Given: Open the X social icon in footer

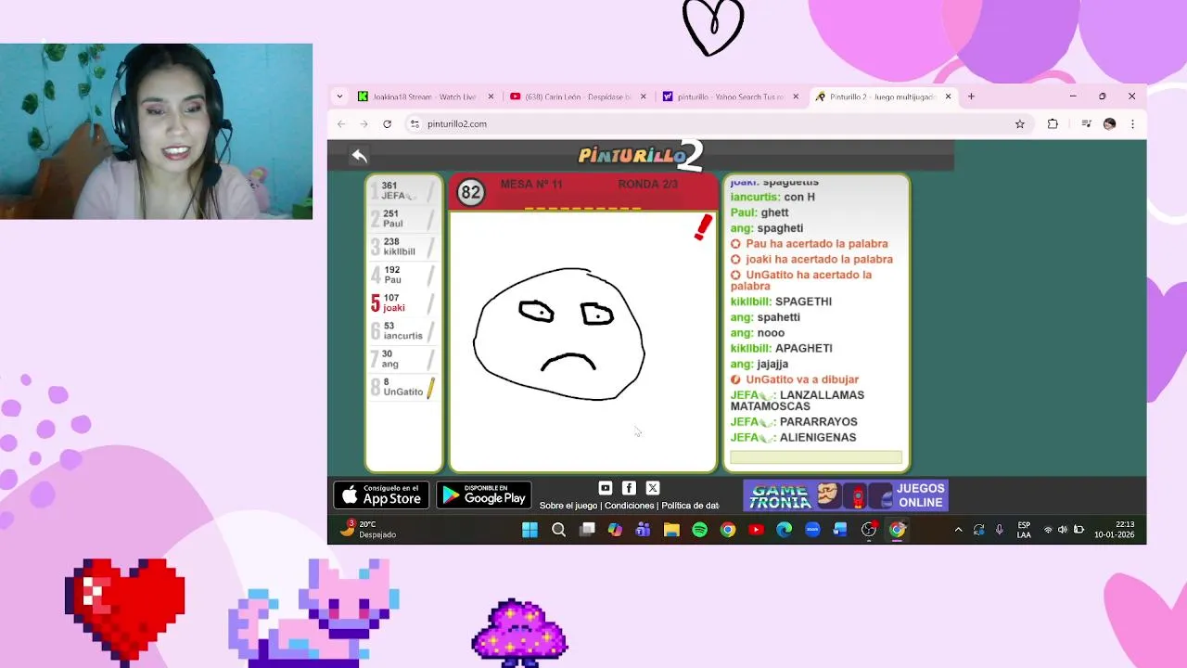Looking at the screenshot, I should point(653,488).
